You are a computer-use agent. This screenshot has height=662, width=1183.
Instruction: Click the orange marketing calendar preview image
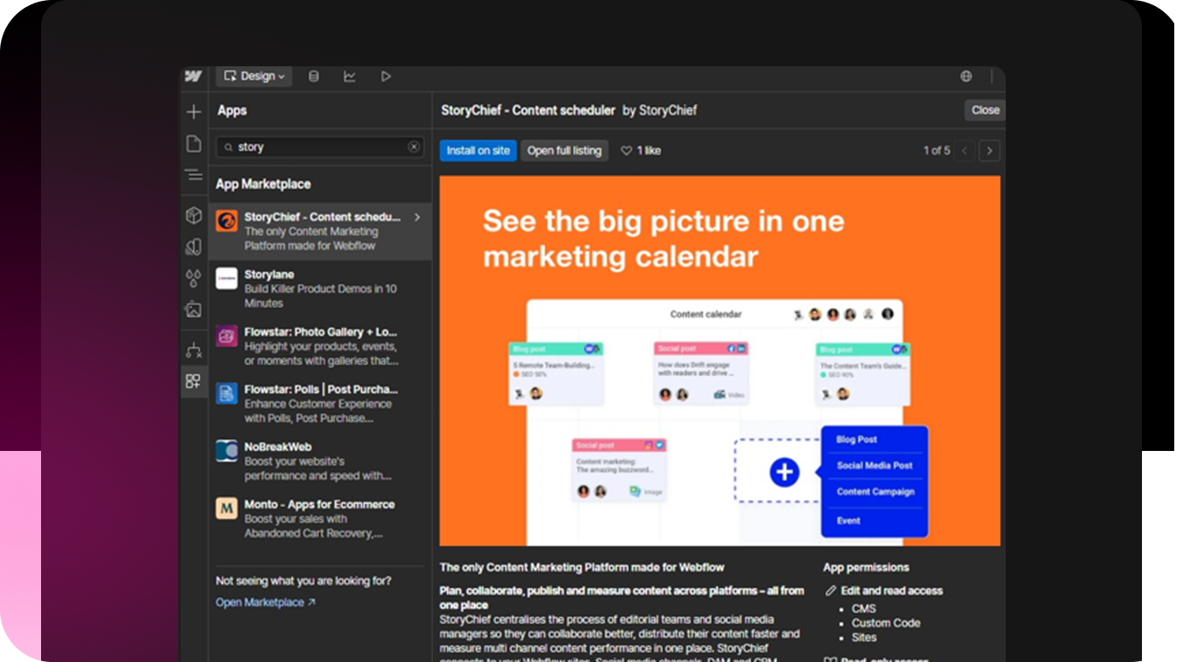point(720,361)
